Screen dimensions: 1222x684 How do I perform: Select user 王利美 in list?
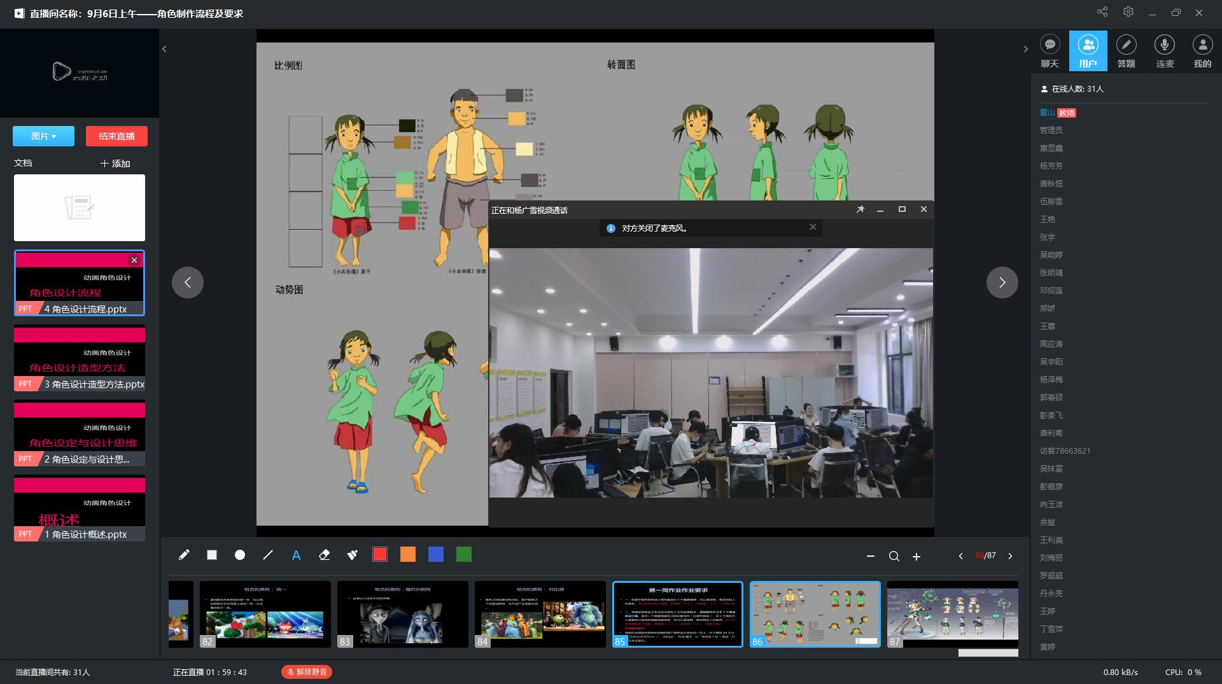[x=1051, y=540]
